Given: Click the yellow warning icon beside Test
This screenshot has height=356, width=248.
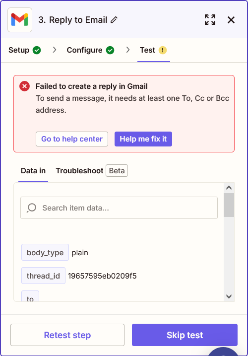Looking at the screenshot, I should coord(163,50).
